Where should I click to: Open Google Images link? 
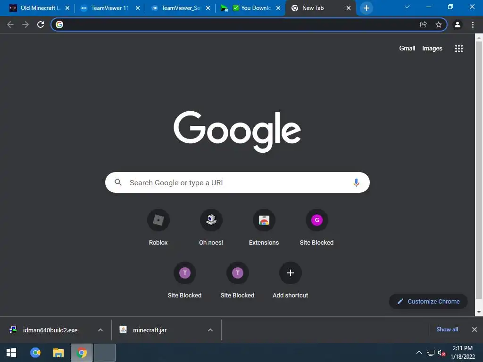pos(432,49)
